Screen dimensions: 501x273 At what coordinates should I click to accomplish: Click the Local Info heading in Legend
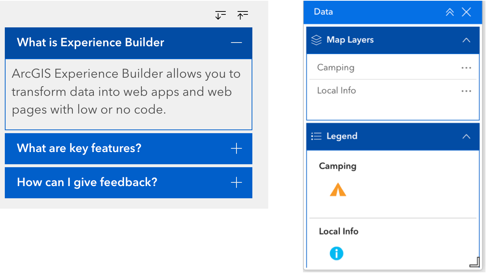(x=339, y=231)
